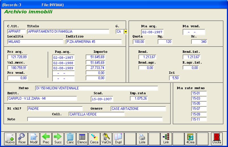Viewport: 228px width, 147px height.
Task: Click the Imp.rata field 1.075,26
Action: tap(139, 98)
